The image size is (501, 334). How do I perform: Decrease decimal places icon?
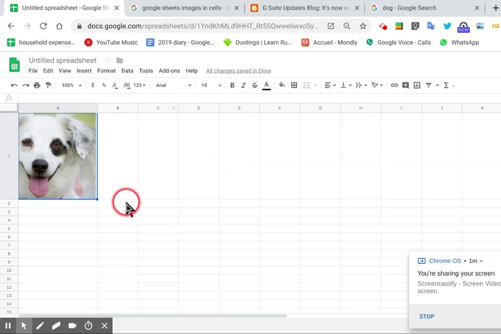(x=115, y=85)
